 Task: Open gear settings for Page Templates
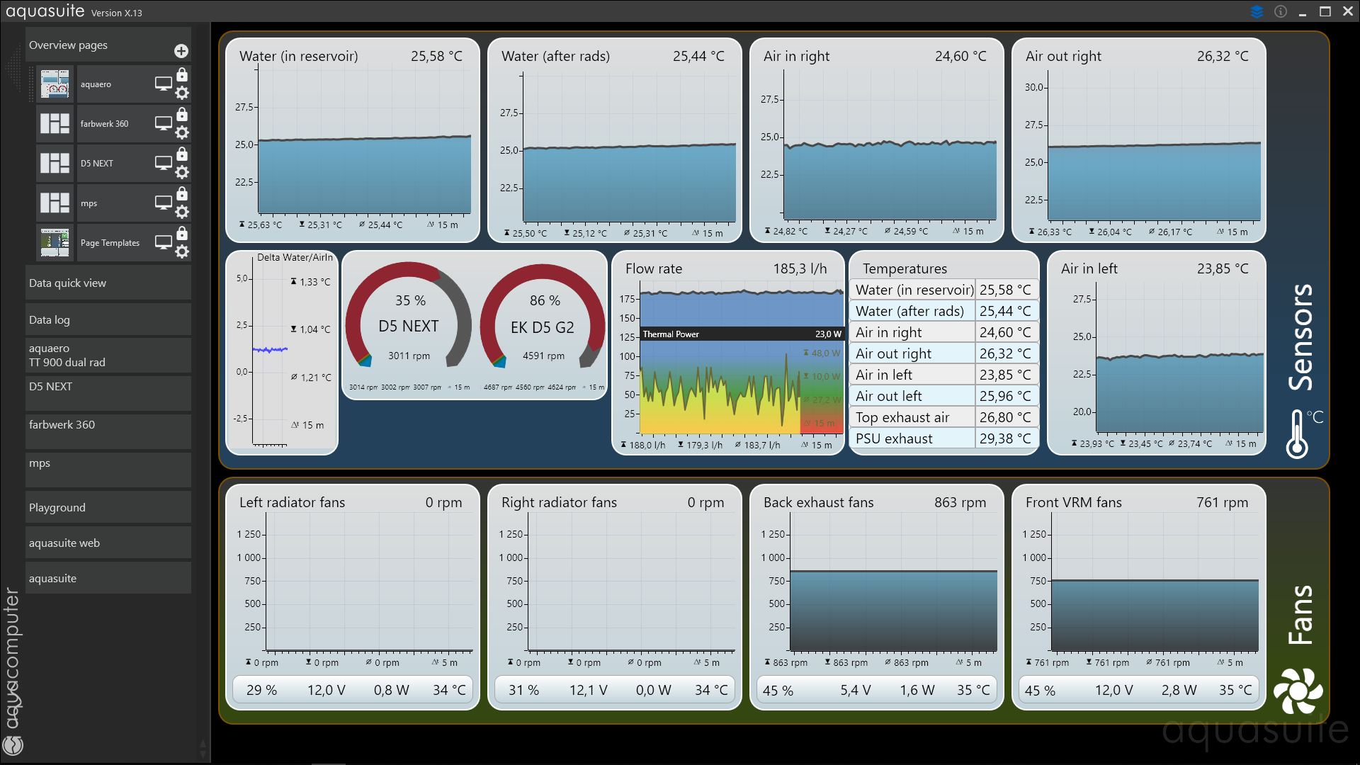click(182, 251)
